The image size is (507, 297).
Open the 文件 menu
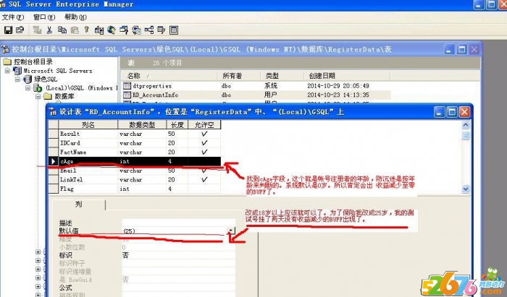coord(13,17)
